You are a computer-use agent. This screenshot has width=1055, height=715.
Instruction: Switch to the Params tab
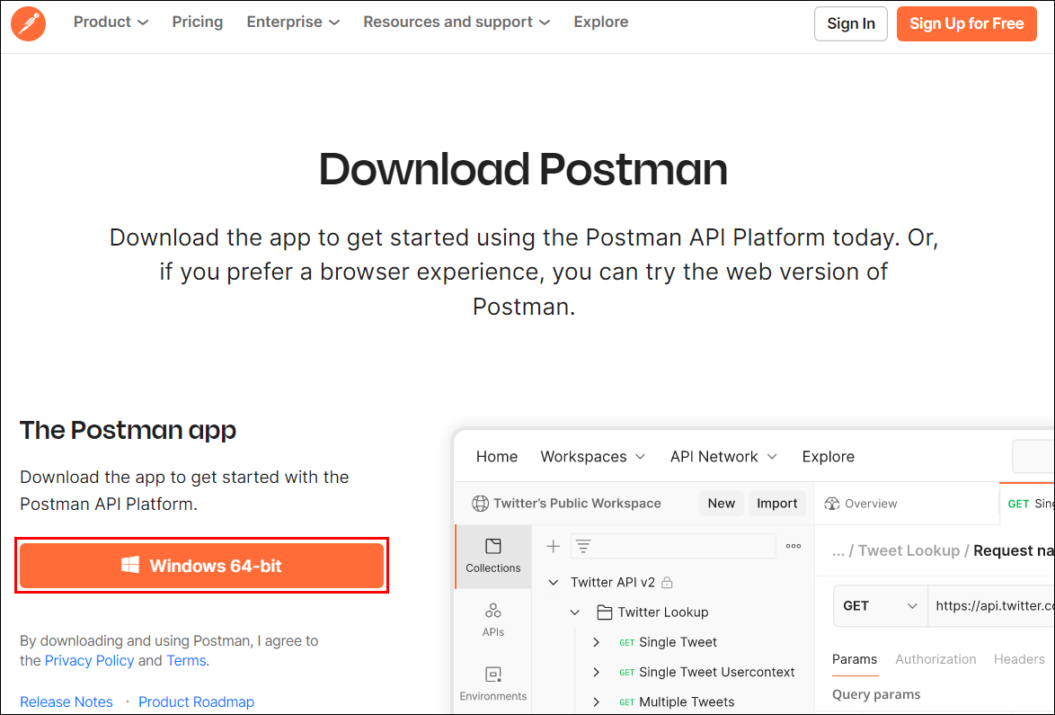pyautogui.click(x=855, y=659)
